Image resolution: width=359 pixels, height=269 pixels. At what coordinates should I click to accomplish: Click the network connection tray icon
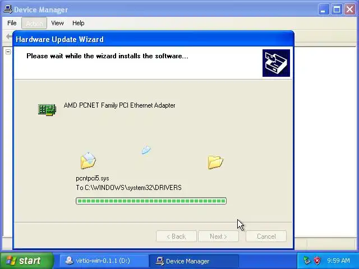tap(307, 261)
